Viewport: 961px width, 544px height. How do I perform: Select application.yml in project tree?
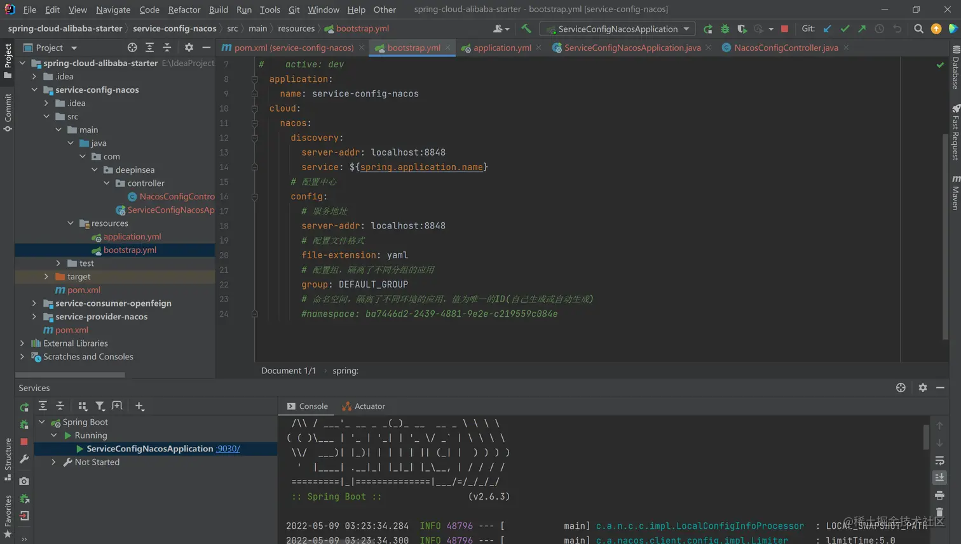132,237
